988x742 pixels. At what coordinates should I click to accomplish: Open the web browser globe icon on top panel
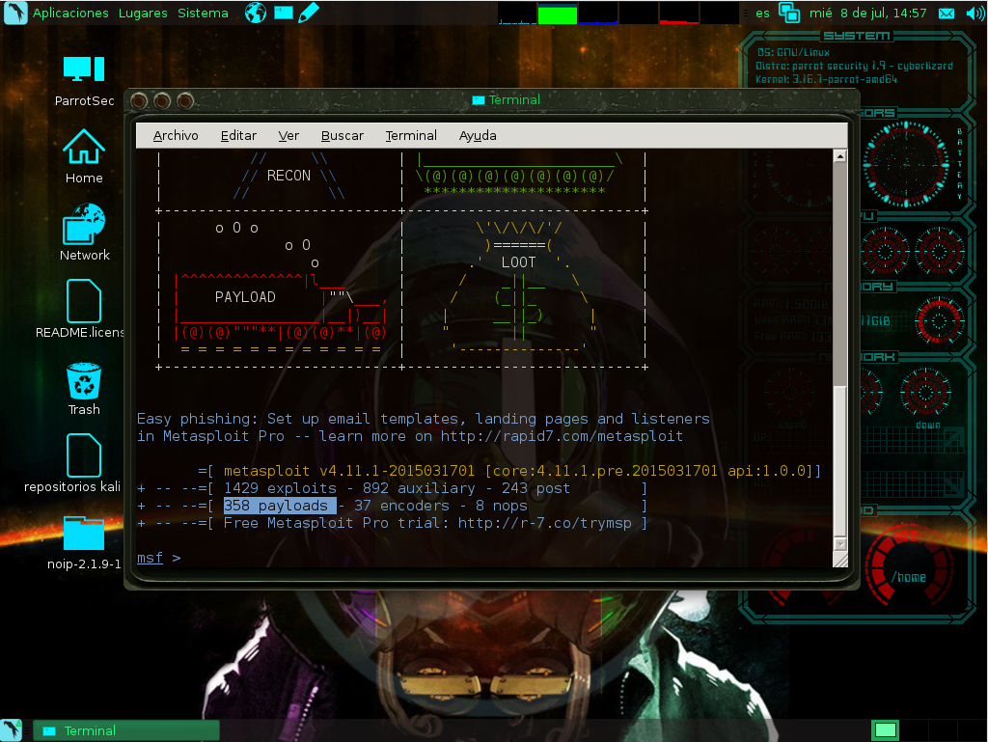pyautogui.click(x=255, y=14)
